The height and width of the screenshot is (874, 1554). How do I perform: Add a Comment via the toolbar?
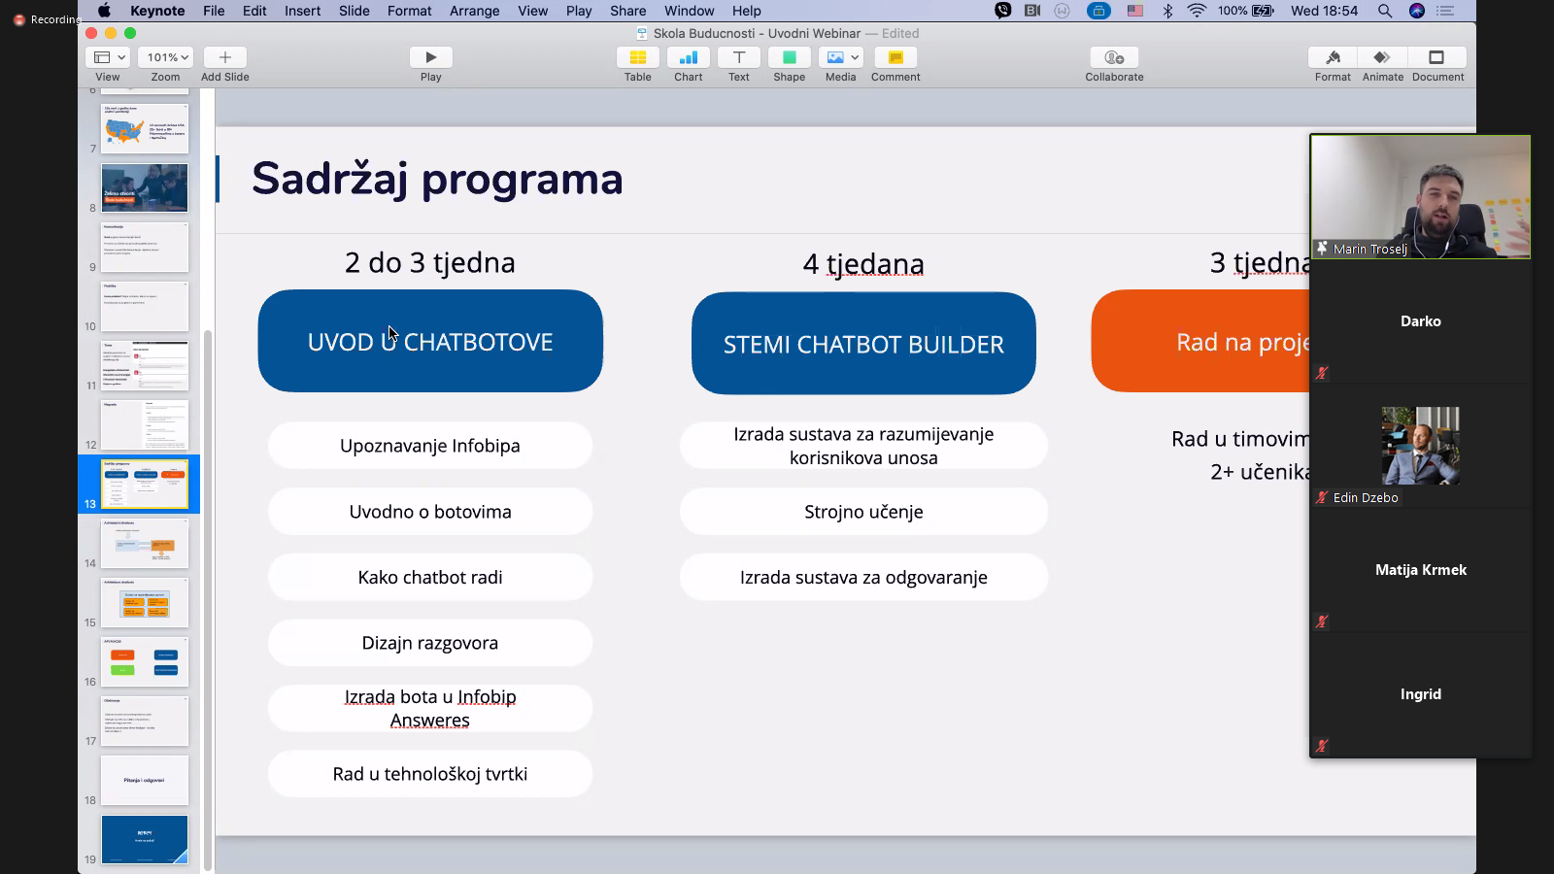coord(895,57)
